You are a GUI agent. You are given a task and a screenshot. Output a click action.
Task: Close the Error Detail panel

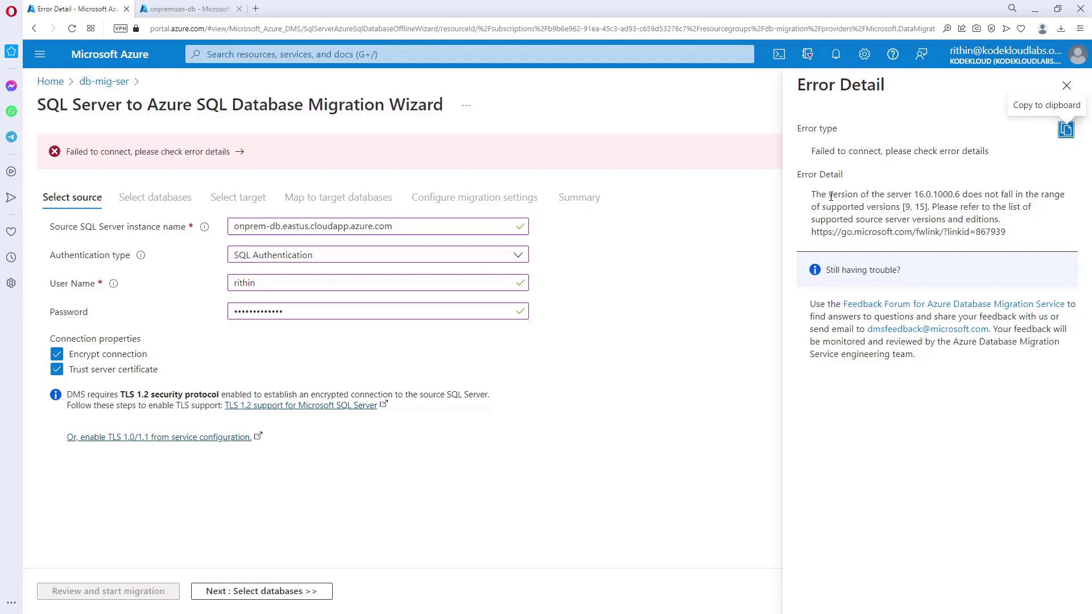(x=1066, y=85)
